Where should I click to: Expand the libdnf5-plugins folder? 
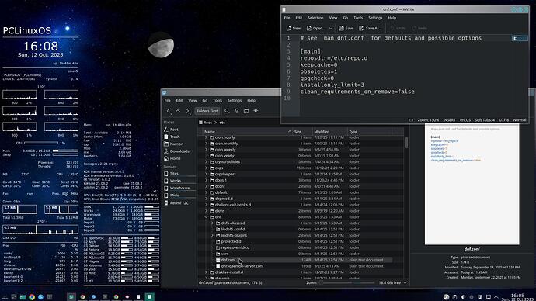tap(212, 236)
